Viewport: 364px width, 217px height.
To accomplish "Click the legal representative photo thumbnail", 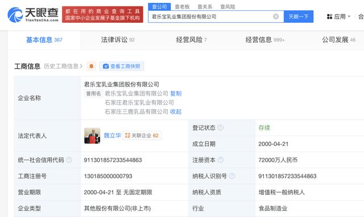I will click(x=92, y=136).
